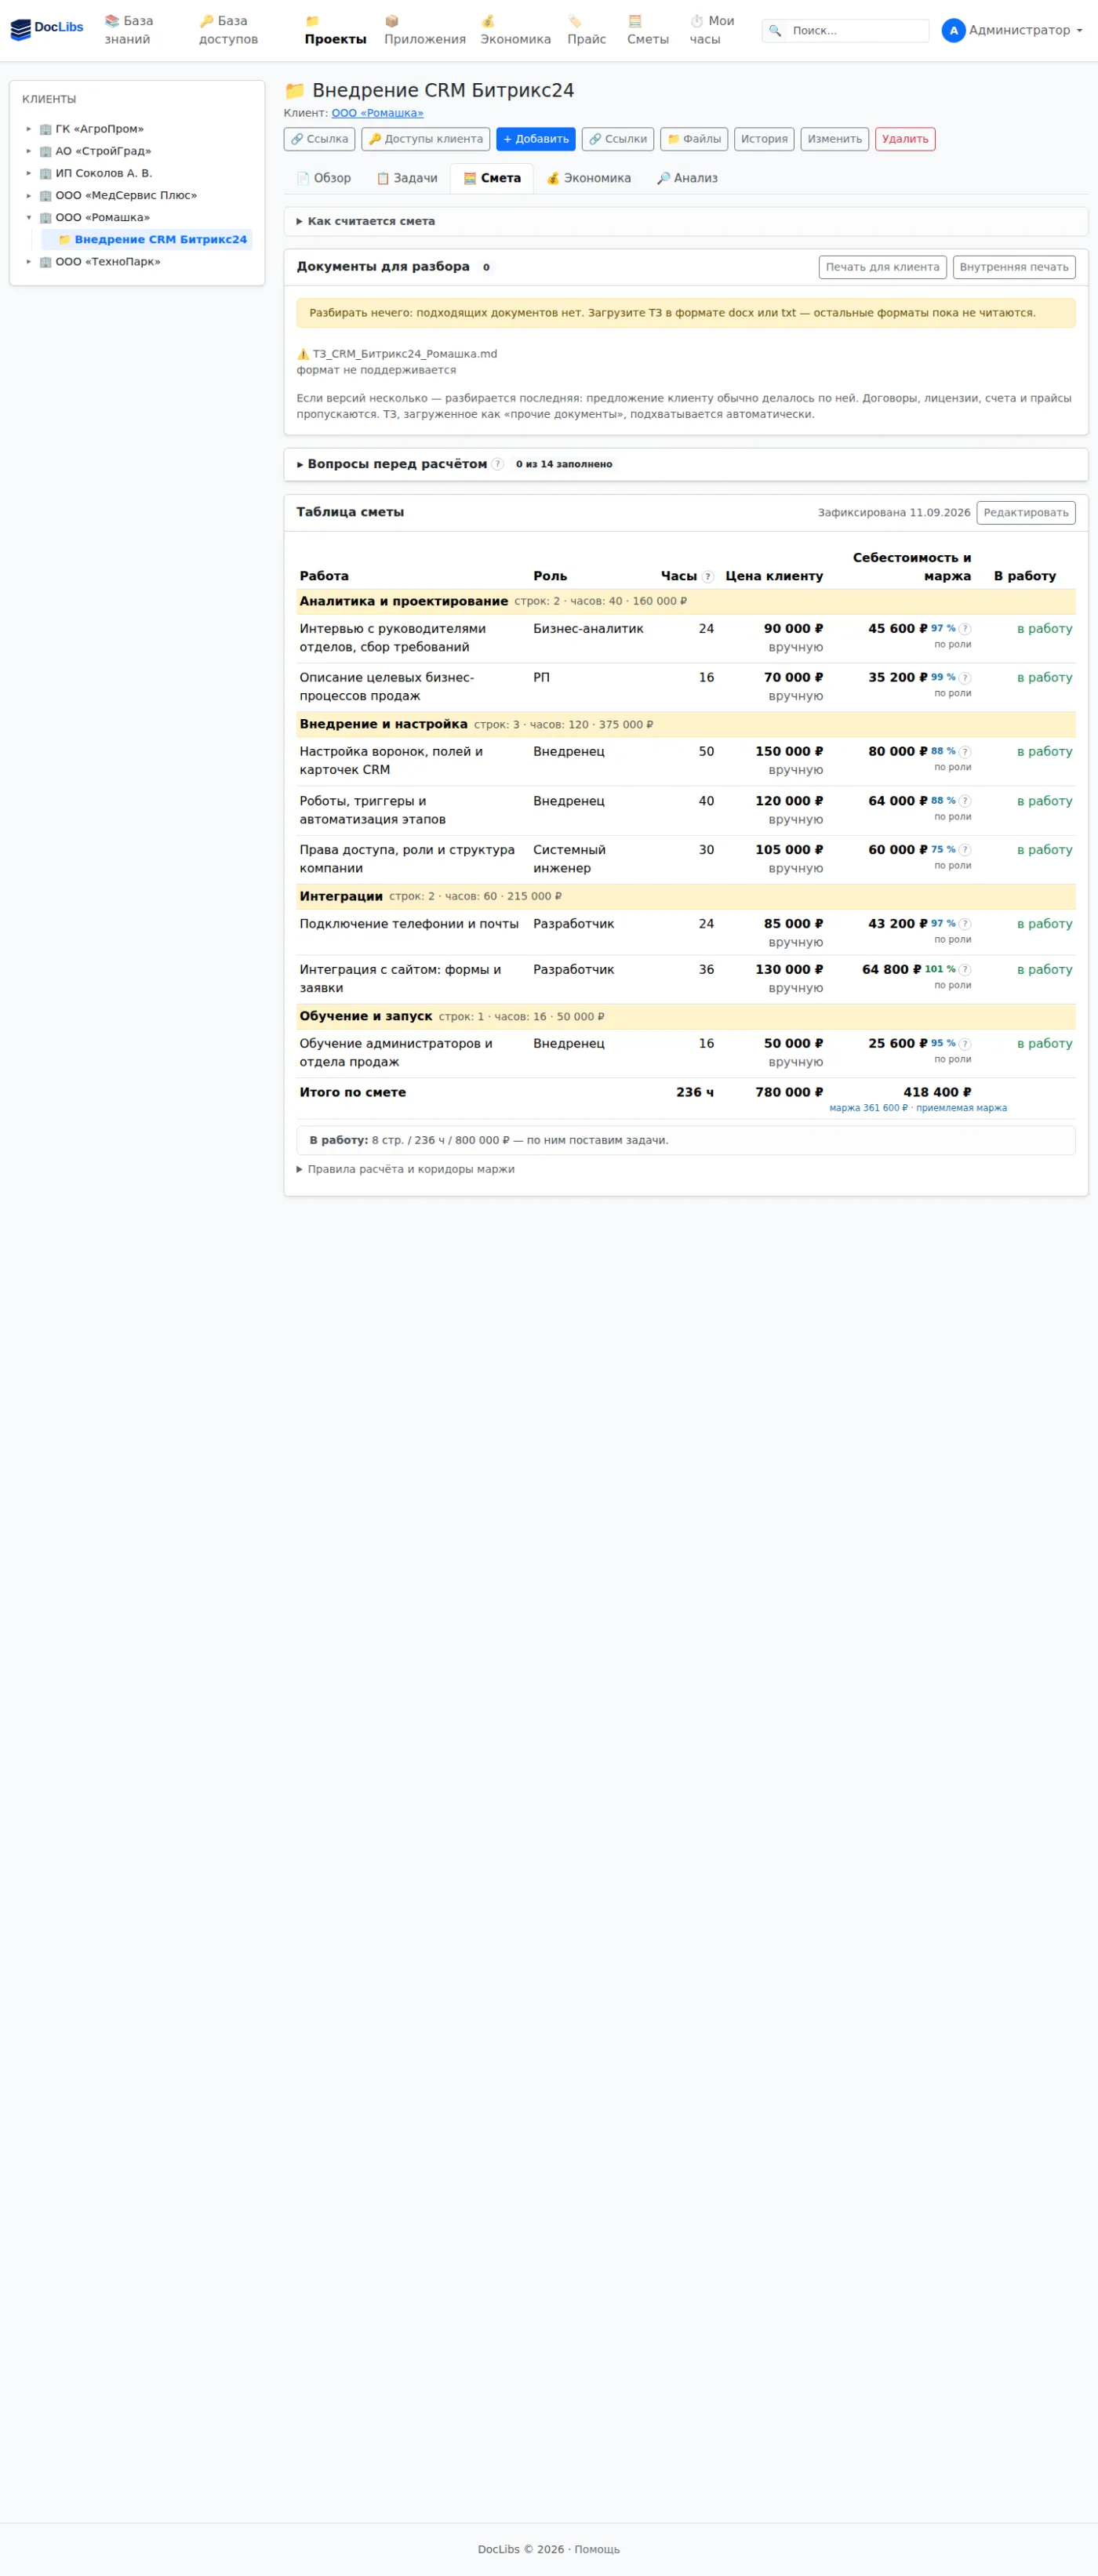The height and width of the screenshot is (2576, 1098).
Task: Click the project folder icon in title
Action: click(x=295, y=91)
